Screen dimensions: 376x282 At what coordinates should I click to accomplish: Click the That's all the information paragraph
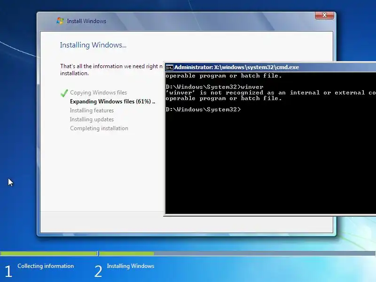click(x=111, y=70)
